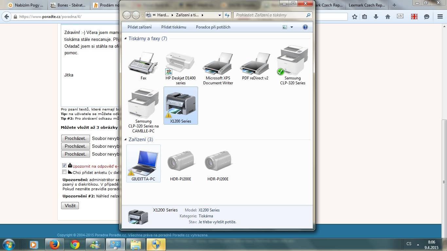
Task: Select the first HDR-PJ200E camcorder device
Action: point(181,165)
